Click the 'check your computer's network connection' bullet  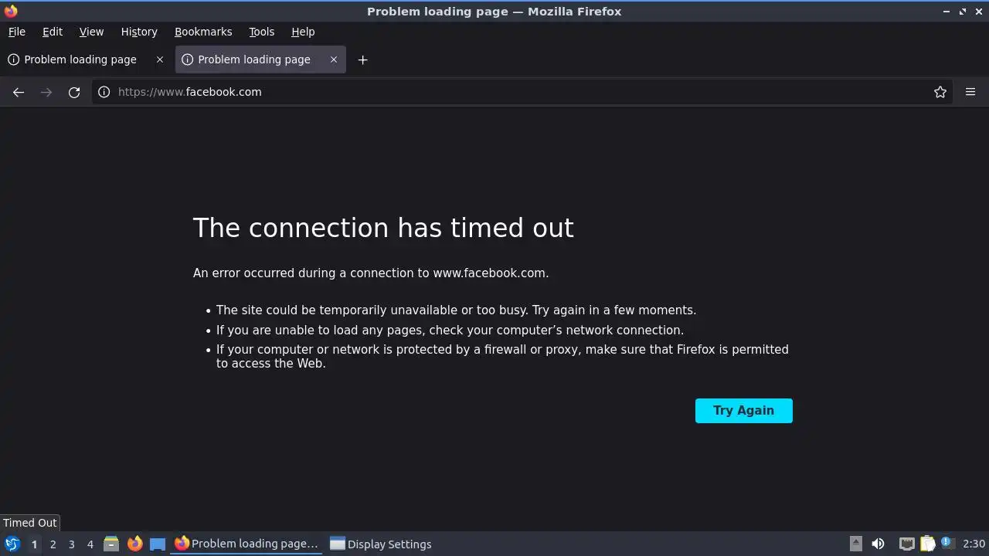tap(450, 331)
